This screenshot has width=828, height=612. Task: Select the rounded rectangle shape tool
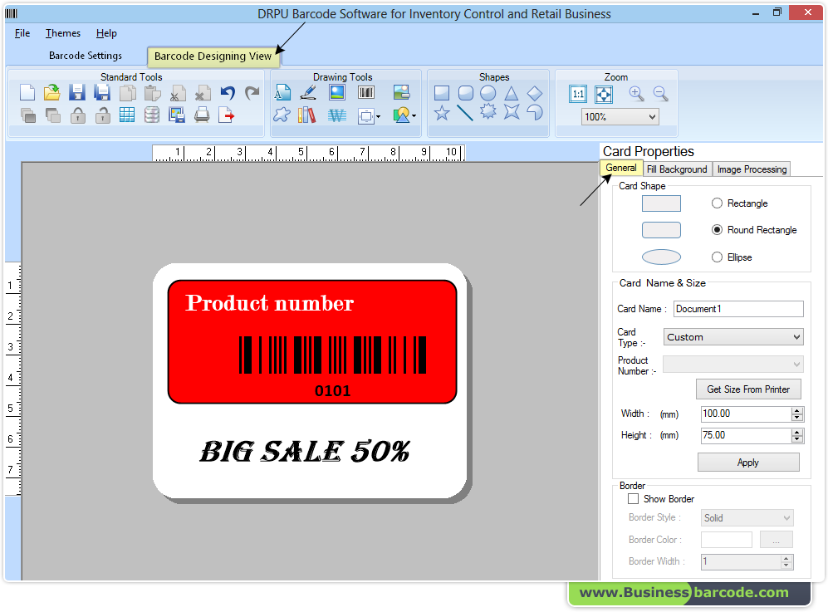click(465, 94)
